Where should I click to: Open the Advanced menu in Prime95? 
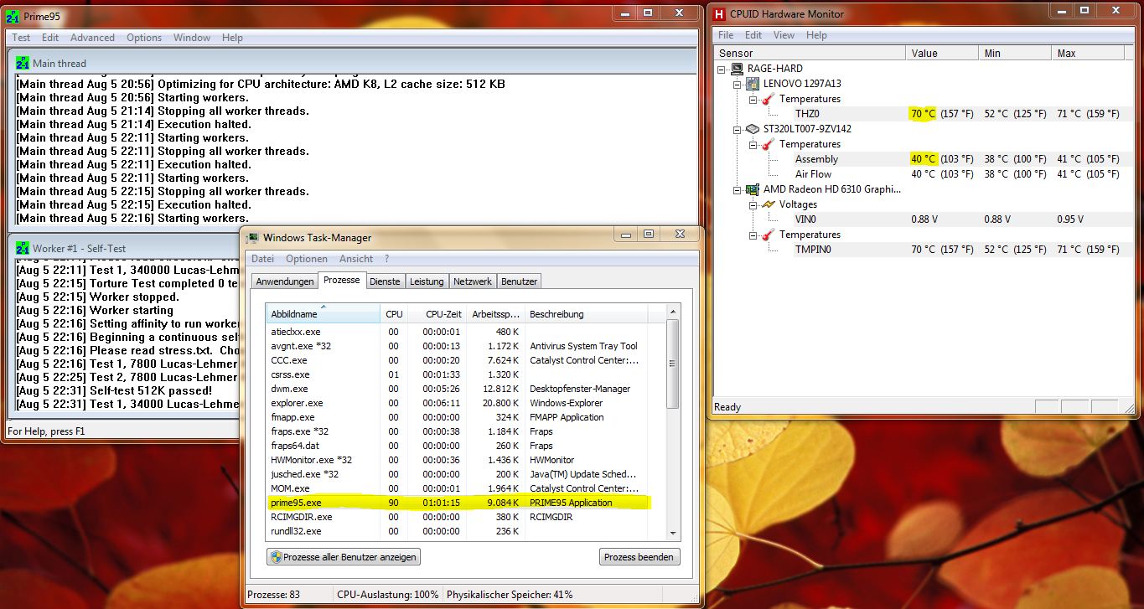91,37
